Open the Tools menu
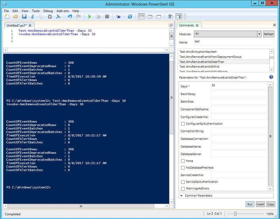Viewport: 280px width, 219px height. pyautogui.click(x=36, y=11)
